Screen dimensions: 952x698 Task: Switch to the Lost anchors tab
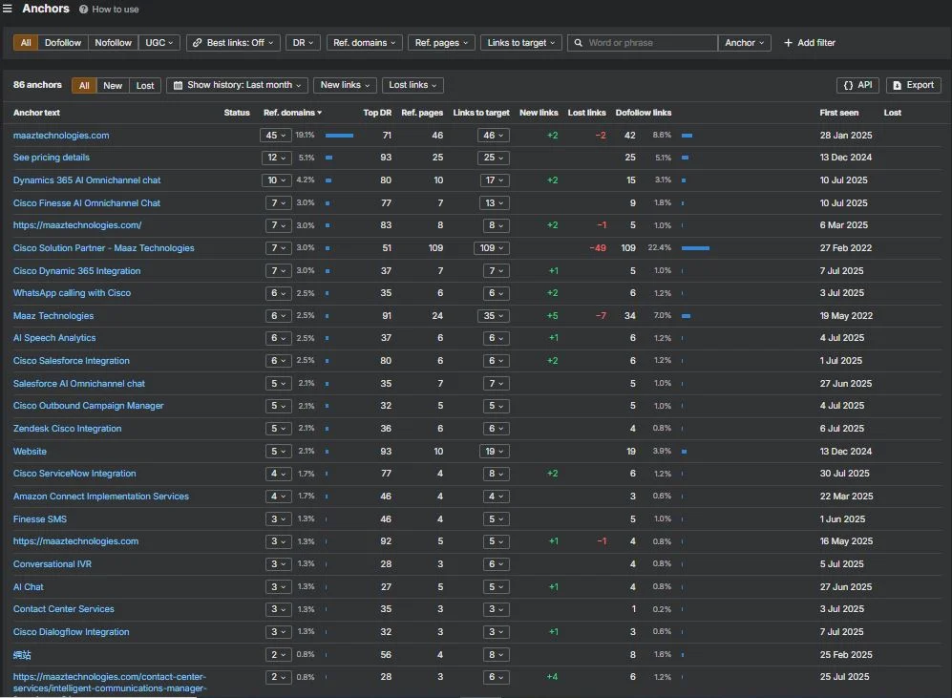[x=145, y=85]
